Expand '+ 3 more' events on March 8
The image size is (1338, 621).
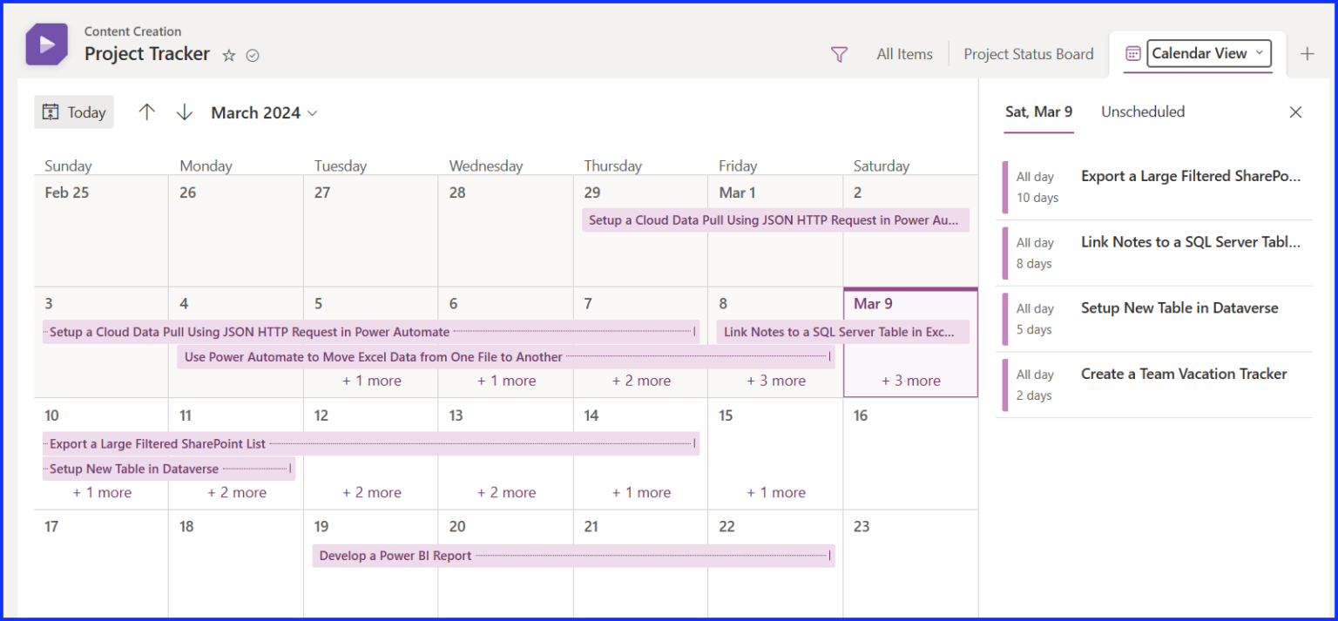click(775, 381)
